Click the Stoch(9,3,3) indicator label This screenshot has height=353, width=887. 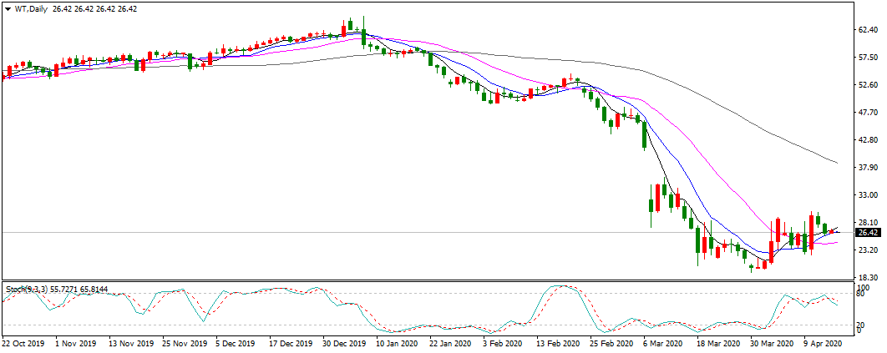28,289
